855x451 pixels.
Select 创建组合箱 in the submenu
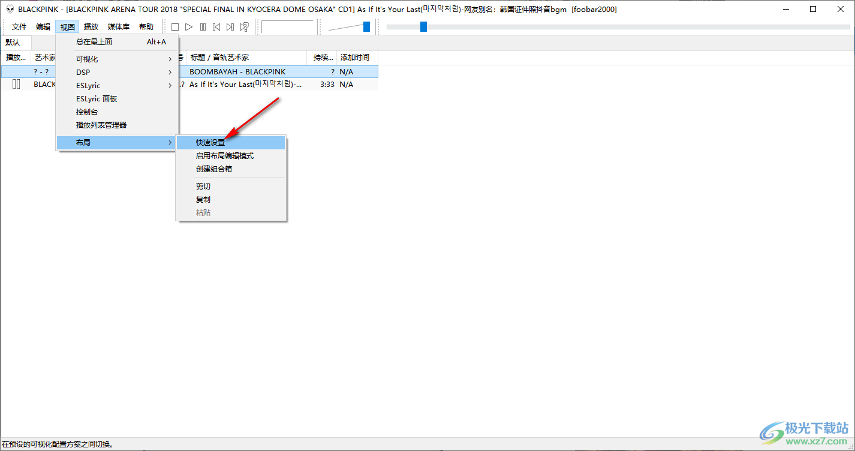coord(231,169)
